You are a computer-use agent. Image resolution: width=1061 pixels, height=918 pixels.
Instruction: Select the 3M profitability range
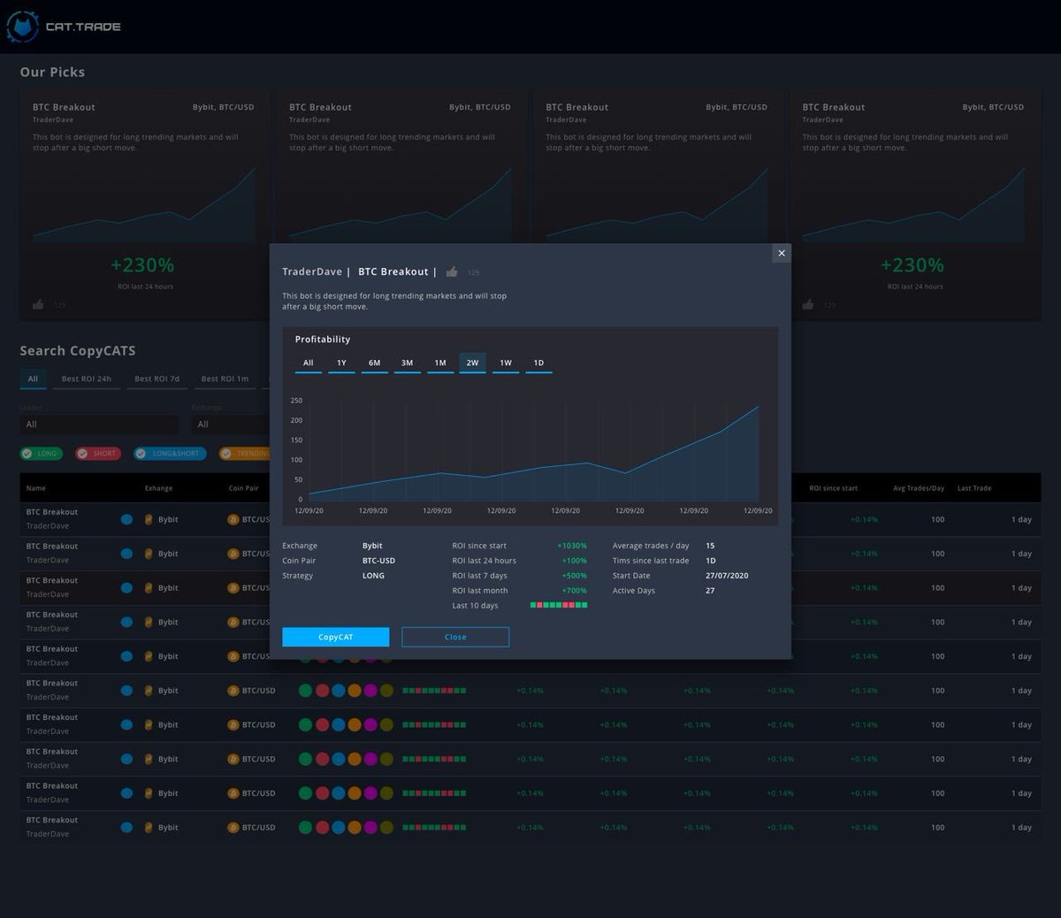(407, 363)
